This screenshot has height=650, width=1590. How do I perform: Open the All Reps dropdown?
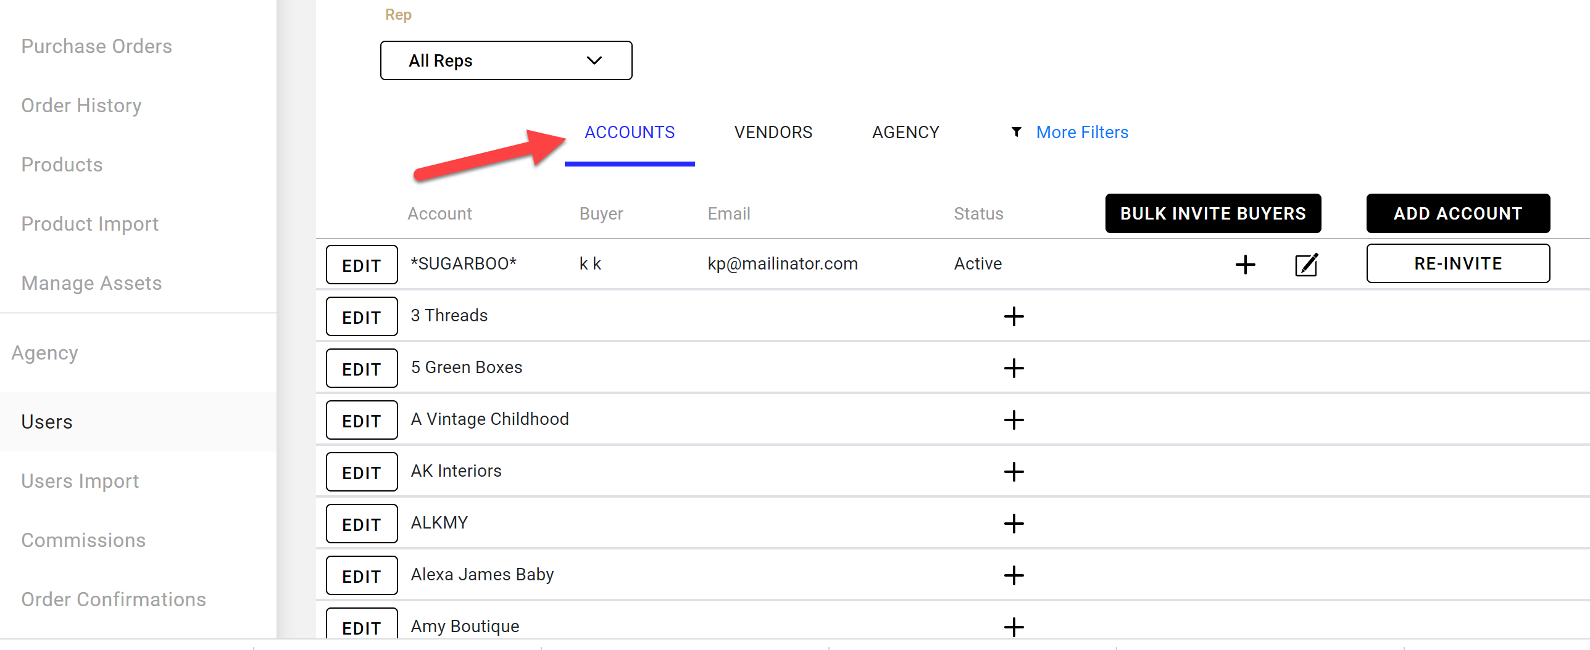click(506, 60)
